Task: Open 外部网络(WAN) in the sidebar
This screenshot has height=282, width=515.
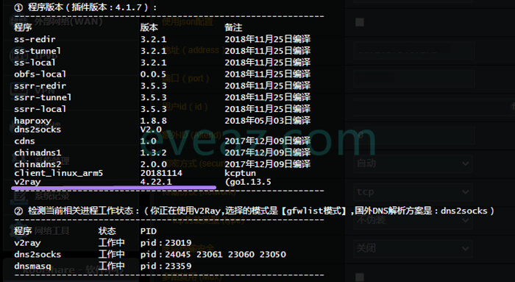Action: point(68,21)
